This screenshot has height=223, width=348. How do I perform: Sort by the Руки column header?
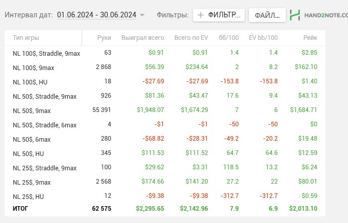pos(104,38)
